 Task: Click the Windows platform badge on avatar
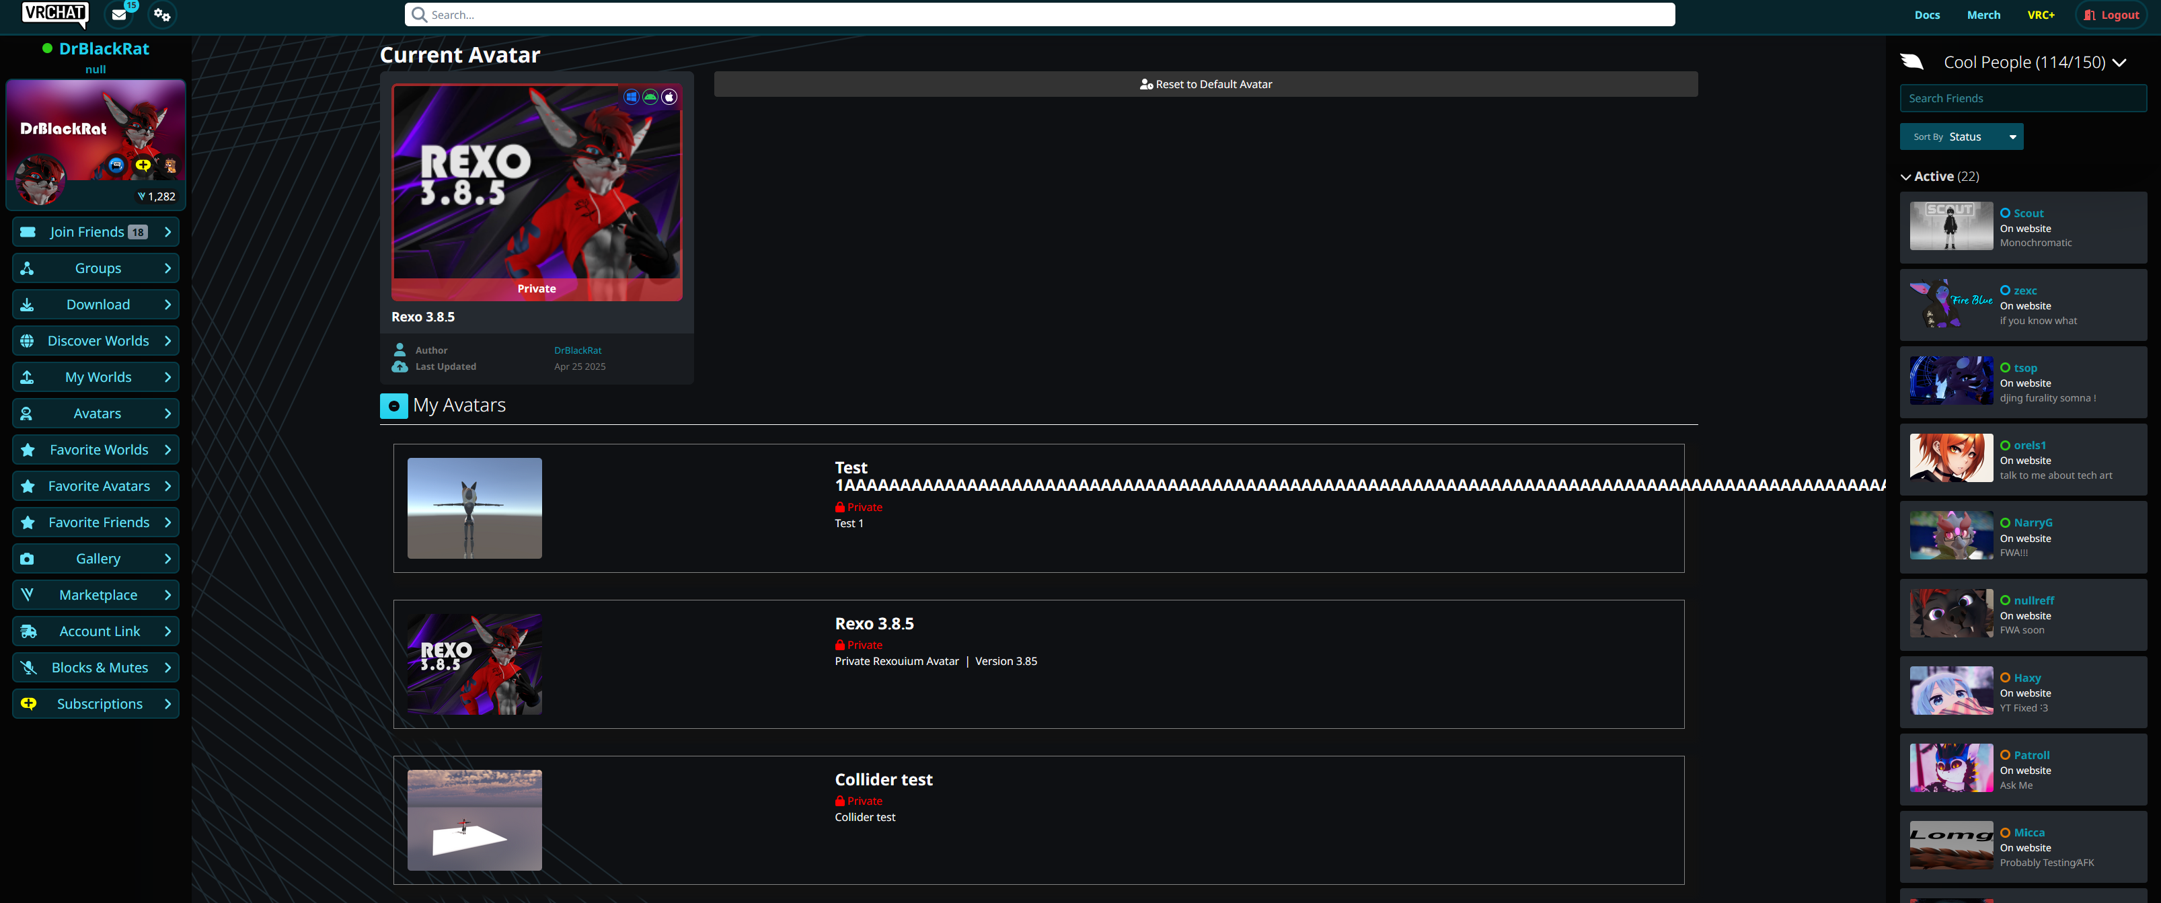tap(632, 97)
